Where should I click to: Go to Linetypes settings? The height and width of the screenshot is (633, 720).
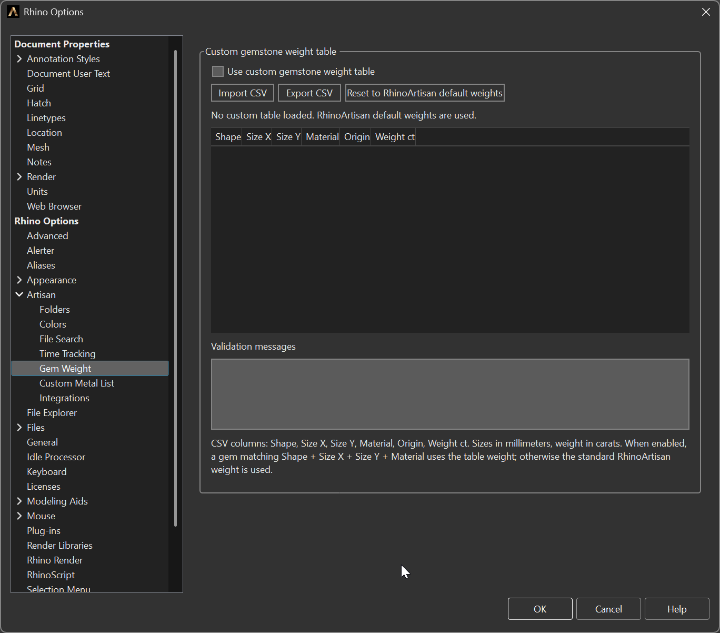point(46,117)
